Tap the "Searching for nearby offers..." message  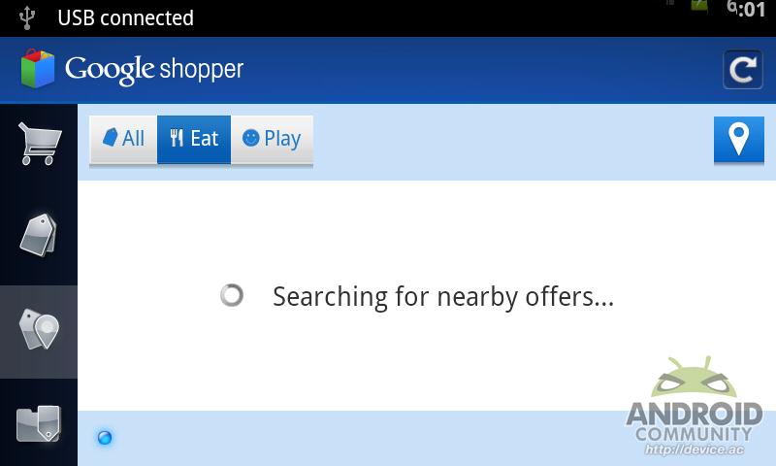[x=443, y=296]
